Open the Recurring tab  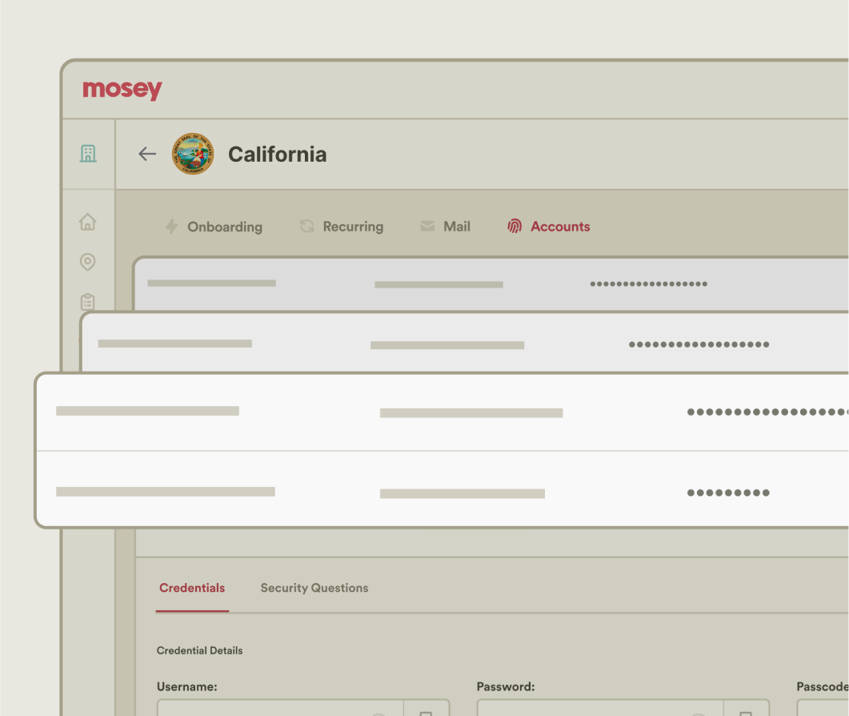point(342,227)
